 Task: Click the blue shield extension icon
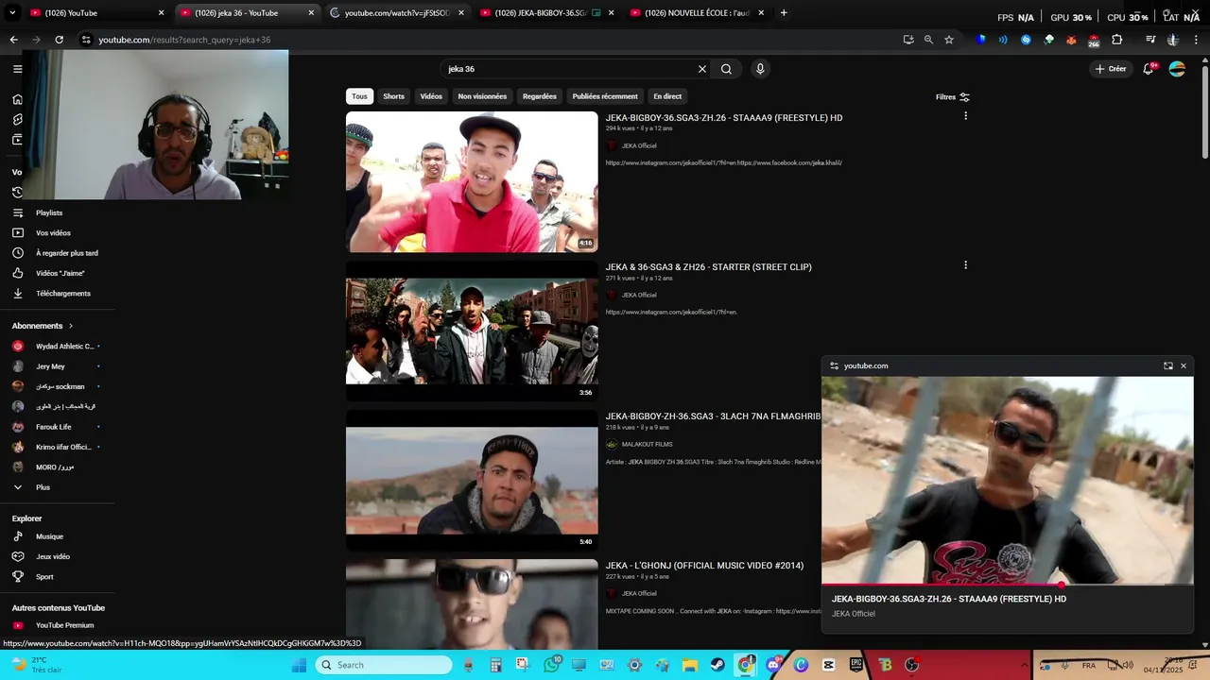point(980,40)
